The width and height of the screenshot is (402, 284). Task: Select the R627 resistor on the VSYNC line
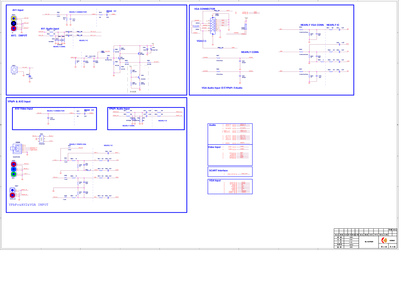point(218,57)
